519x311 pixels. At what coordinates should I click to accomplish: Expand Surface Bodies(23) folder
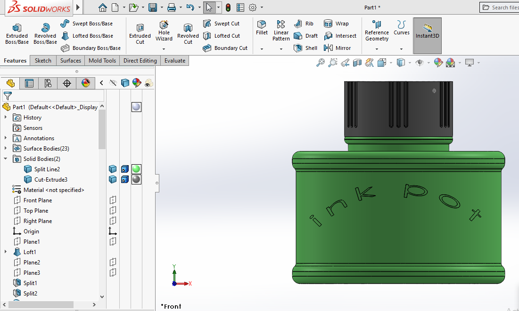6,148
